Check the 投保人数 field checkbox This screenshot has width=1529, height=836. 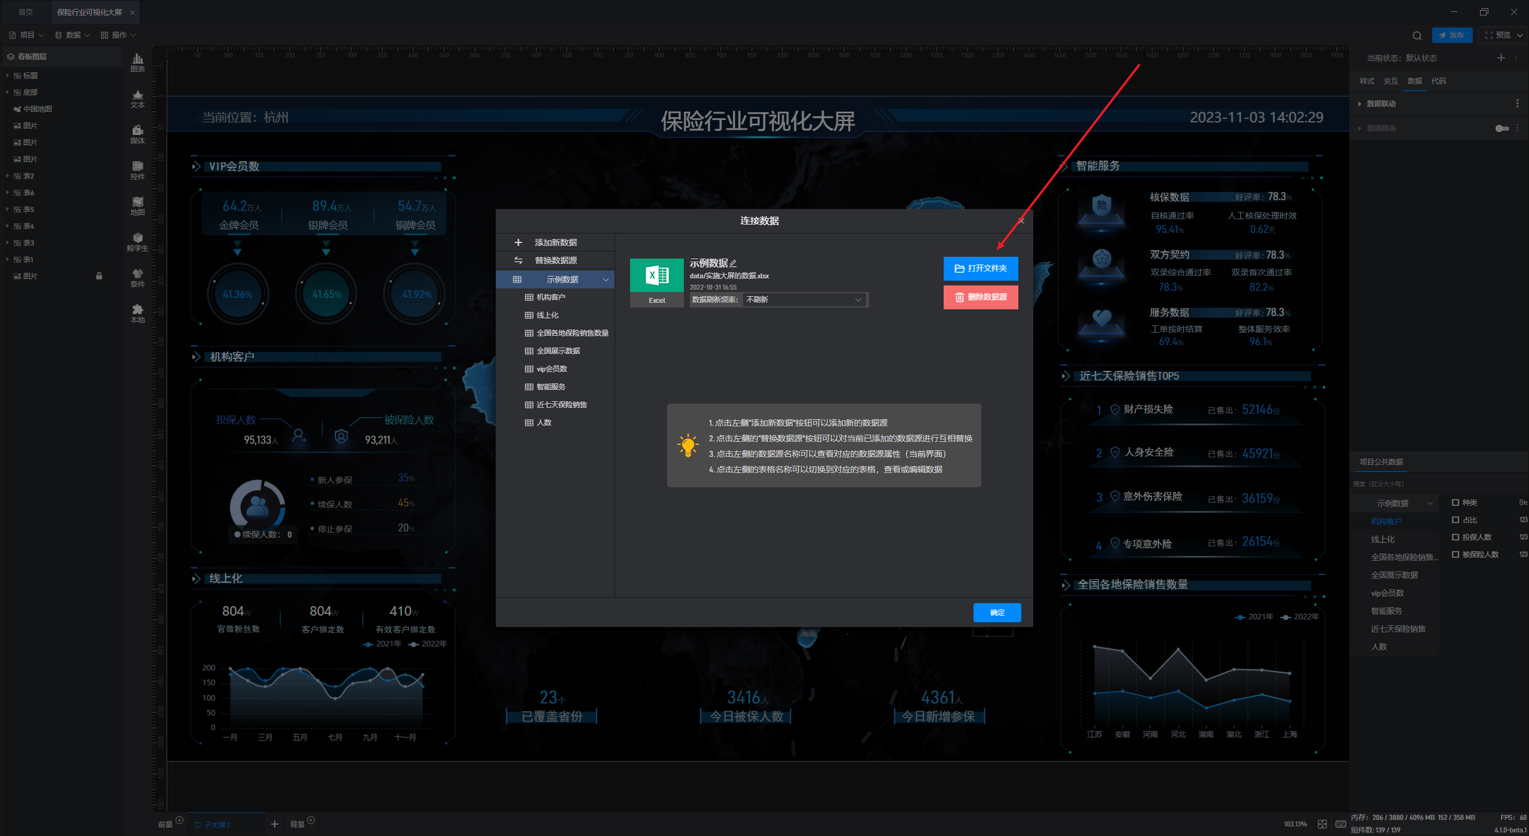click(1456, 537)
